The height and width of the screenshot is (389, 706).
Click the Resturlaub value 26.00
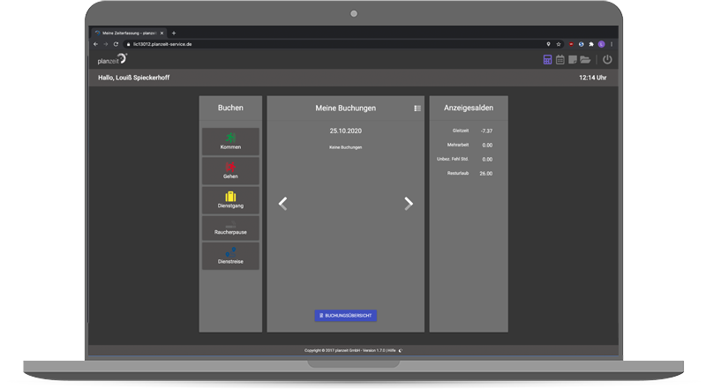click(x=486, y=174)
